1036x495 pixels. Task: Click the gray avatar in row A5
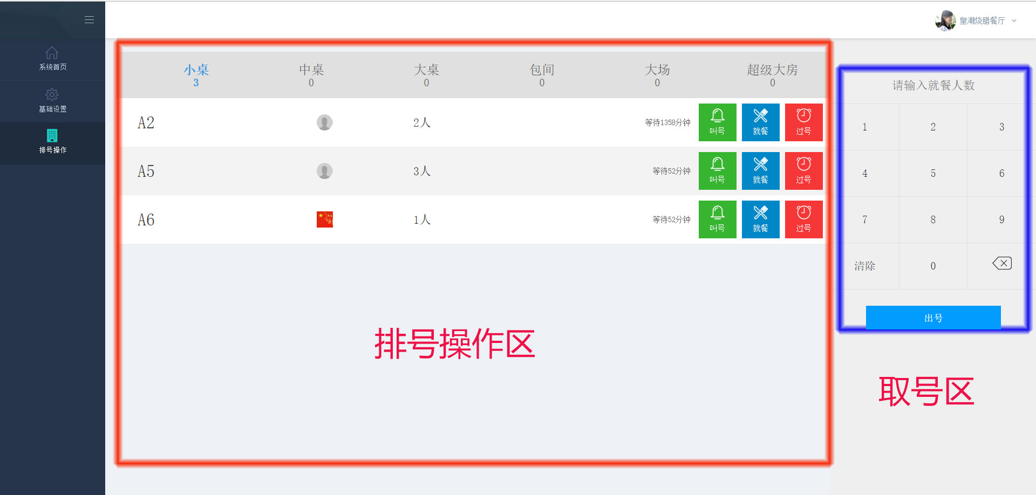[324, 171]
